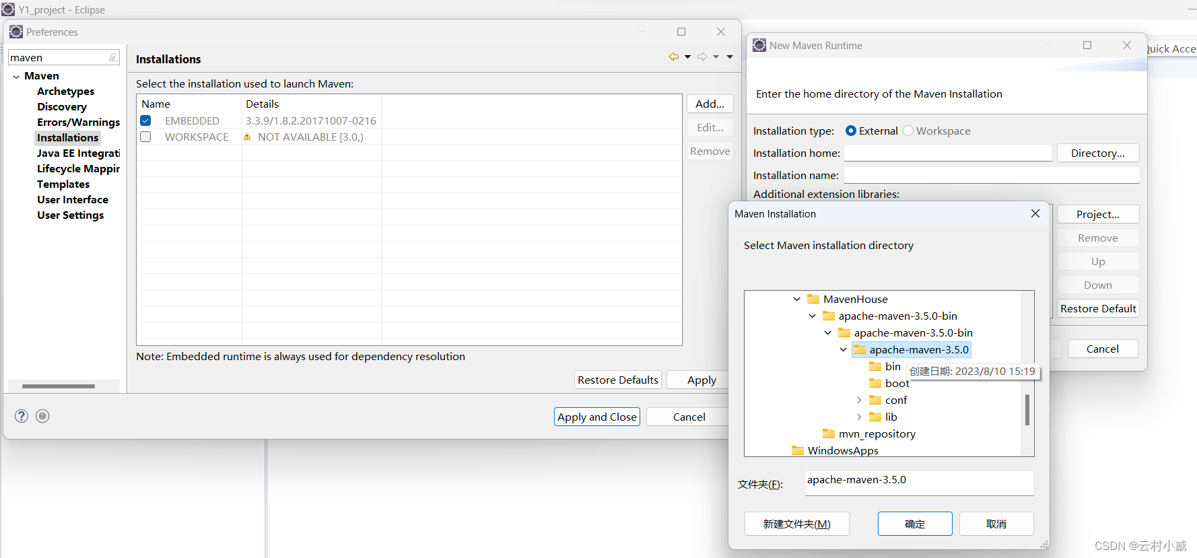Click Restore Defaults in Preferences

click(x=618, y=380)
